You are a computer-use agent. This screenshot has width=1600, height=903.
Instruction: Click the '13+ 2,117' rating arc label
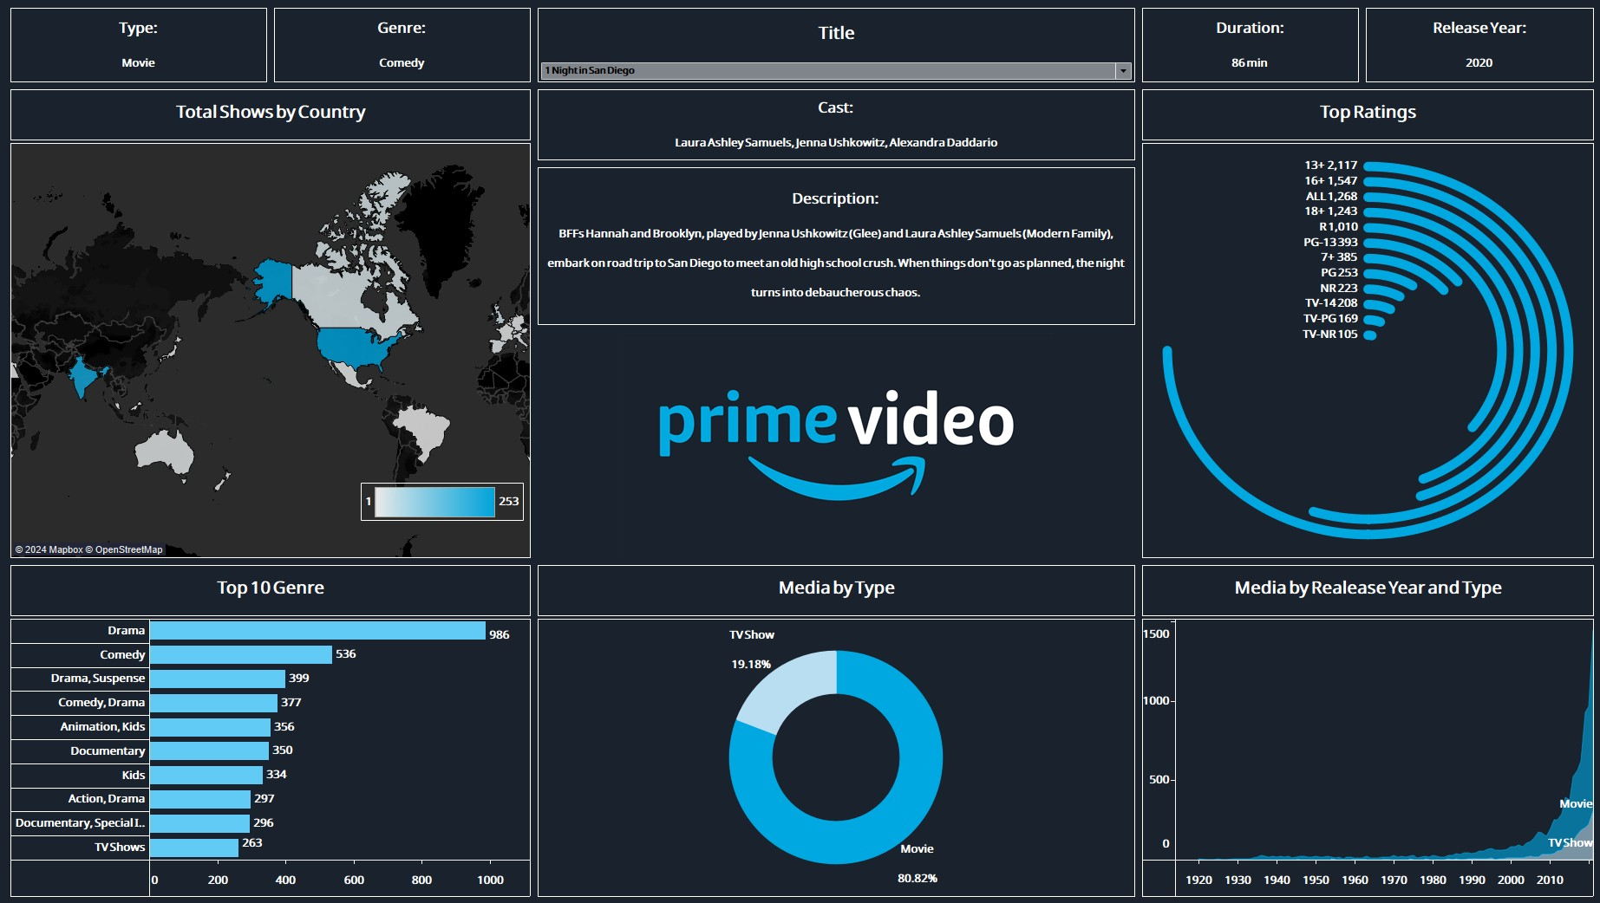click(1330, 166)
